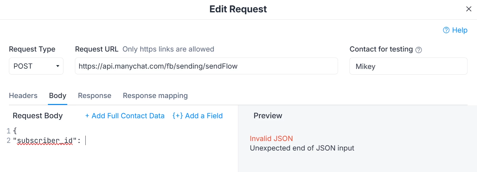Open the Request Type POST dropdown
The height and width of the screenshot is (172, 477).
coord(36,66)
